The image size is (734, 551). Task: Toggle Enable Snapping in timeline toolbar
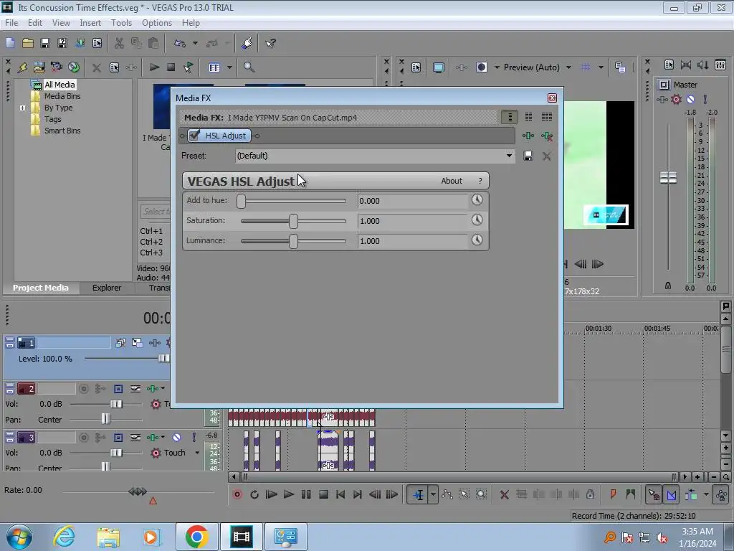[x=654, y=494]
